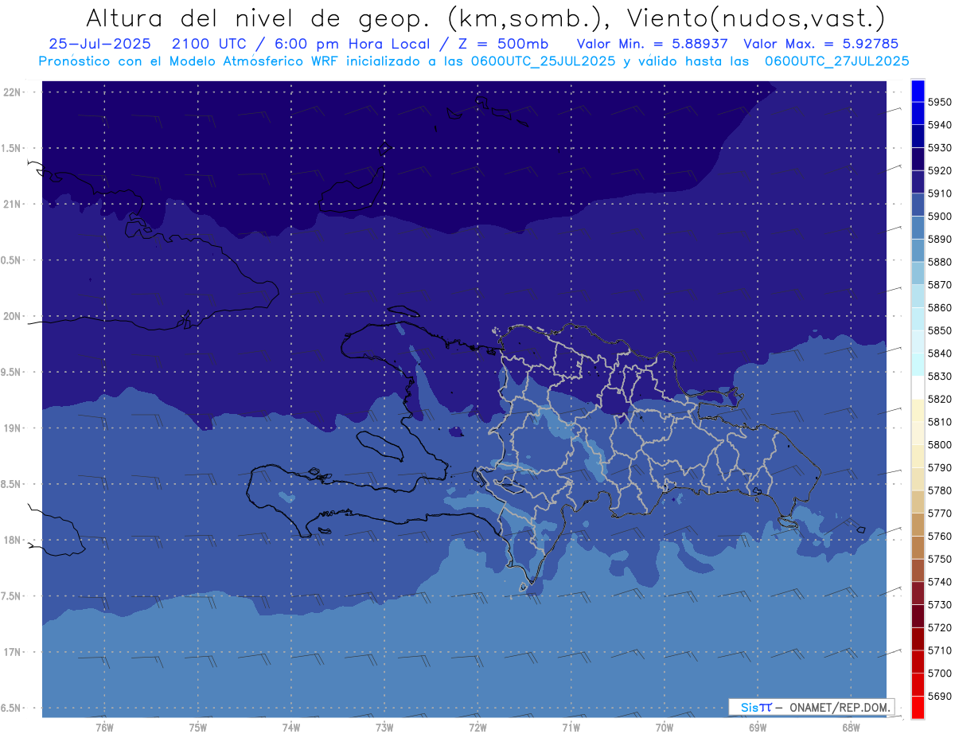This screenshot has height=738, width=955.
Task: Click the '5900' legend value
Action: coord(939,216)
